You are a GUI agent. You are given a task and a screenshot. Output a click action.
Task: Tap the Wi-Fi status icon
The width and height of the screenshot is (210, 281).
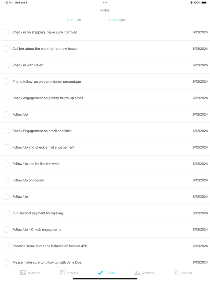pyautogui.click(x=191, y=3)
